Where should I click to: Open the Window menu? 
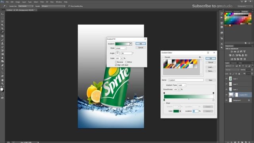click(59, 2)
